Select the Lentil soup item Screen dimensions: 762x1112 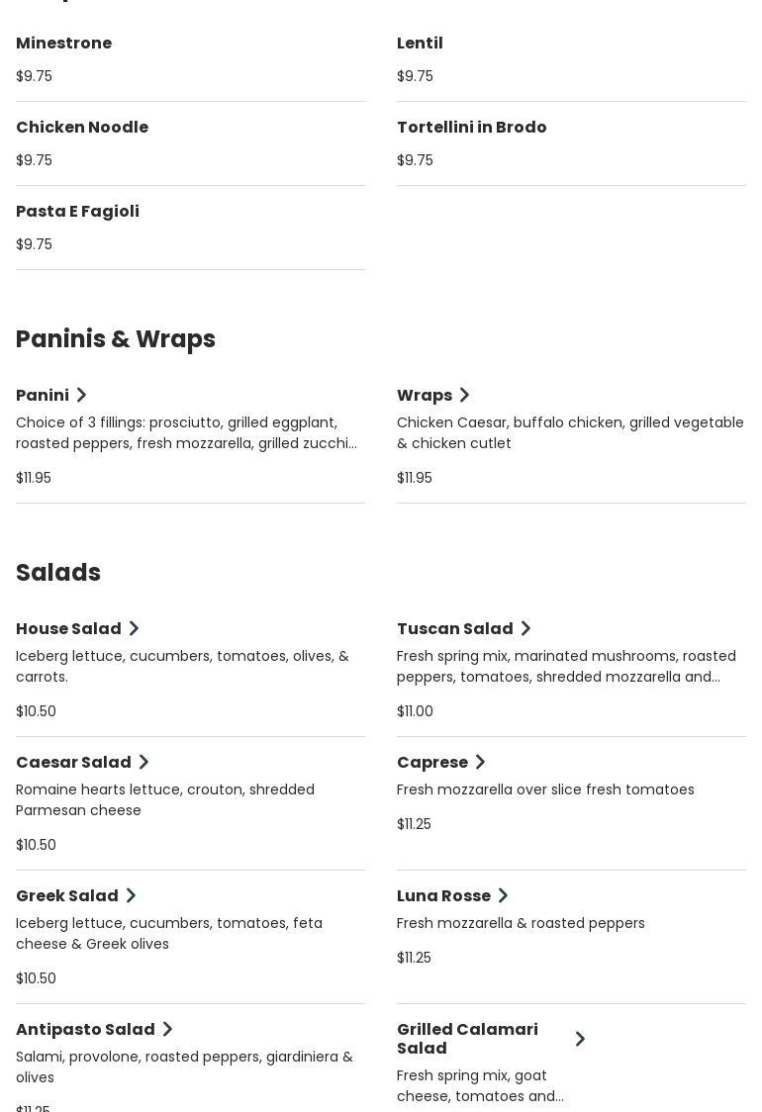(x=420, y=44)
